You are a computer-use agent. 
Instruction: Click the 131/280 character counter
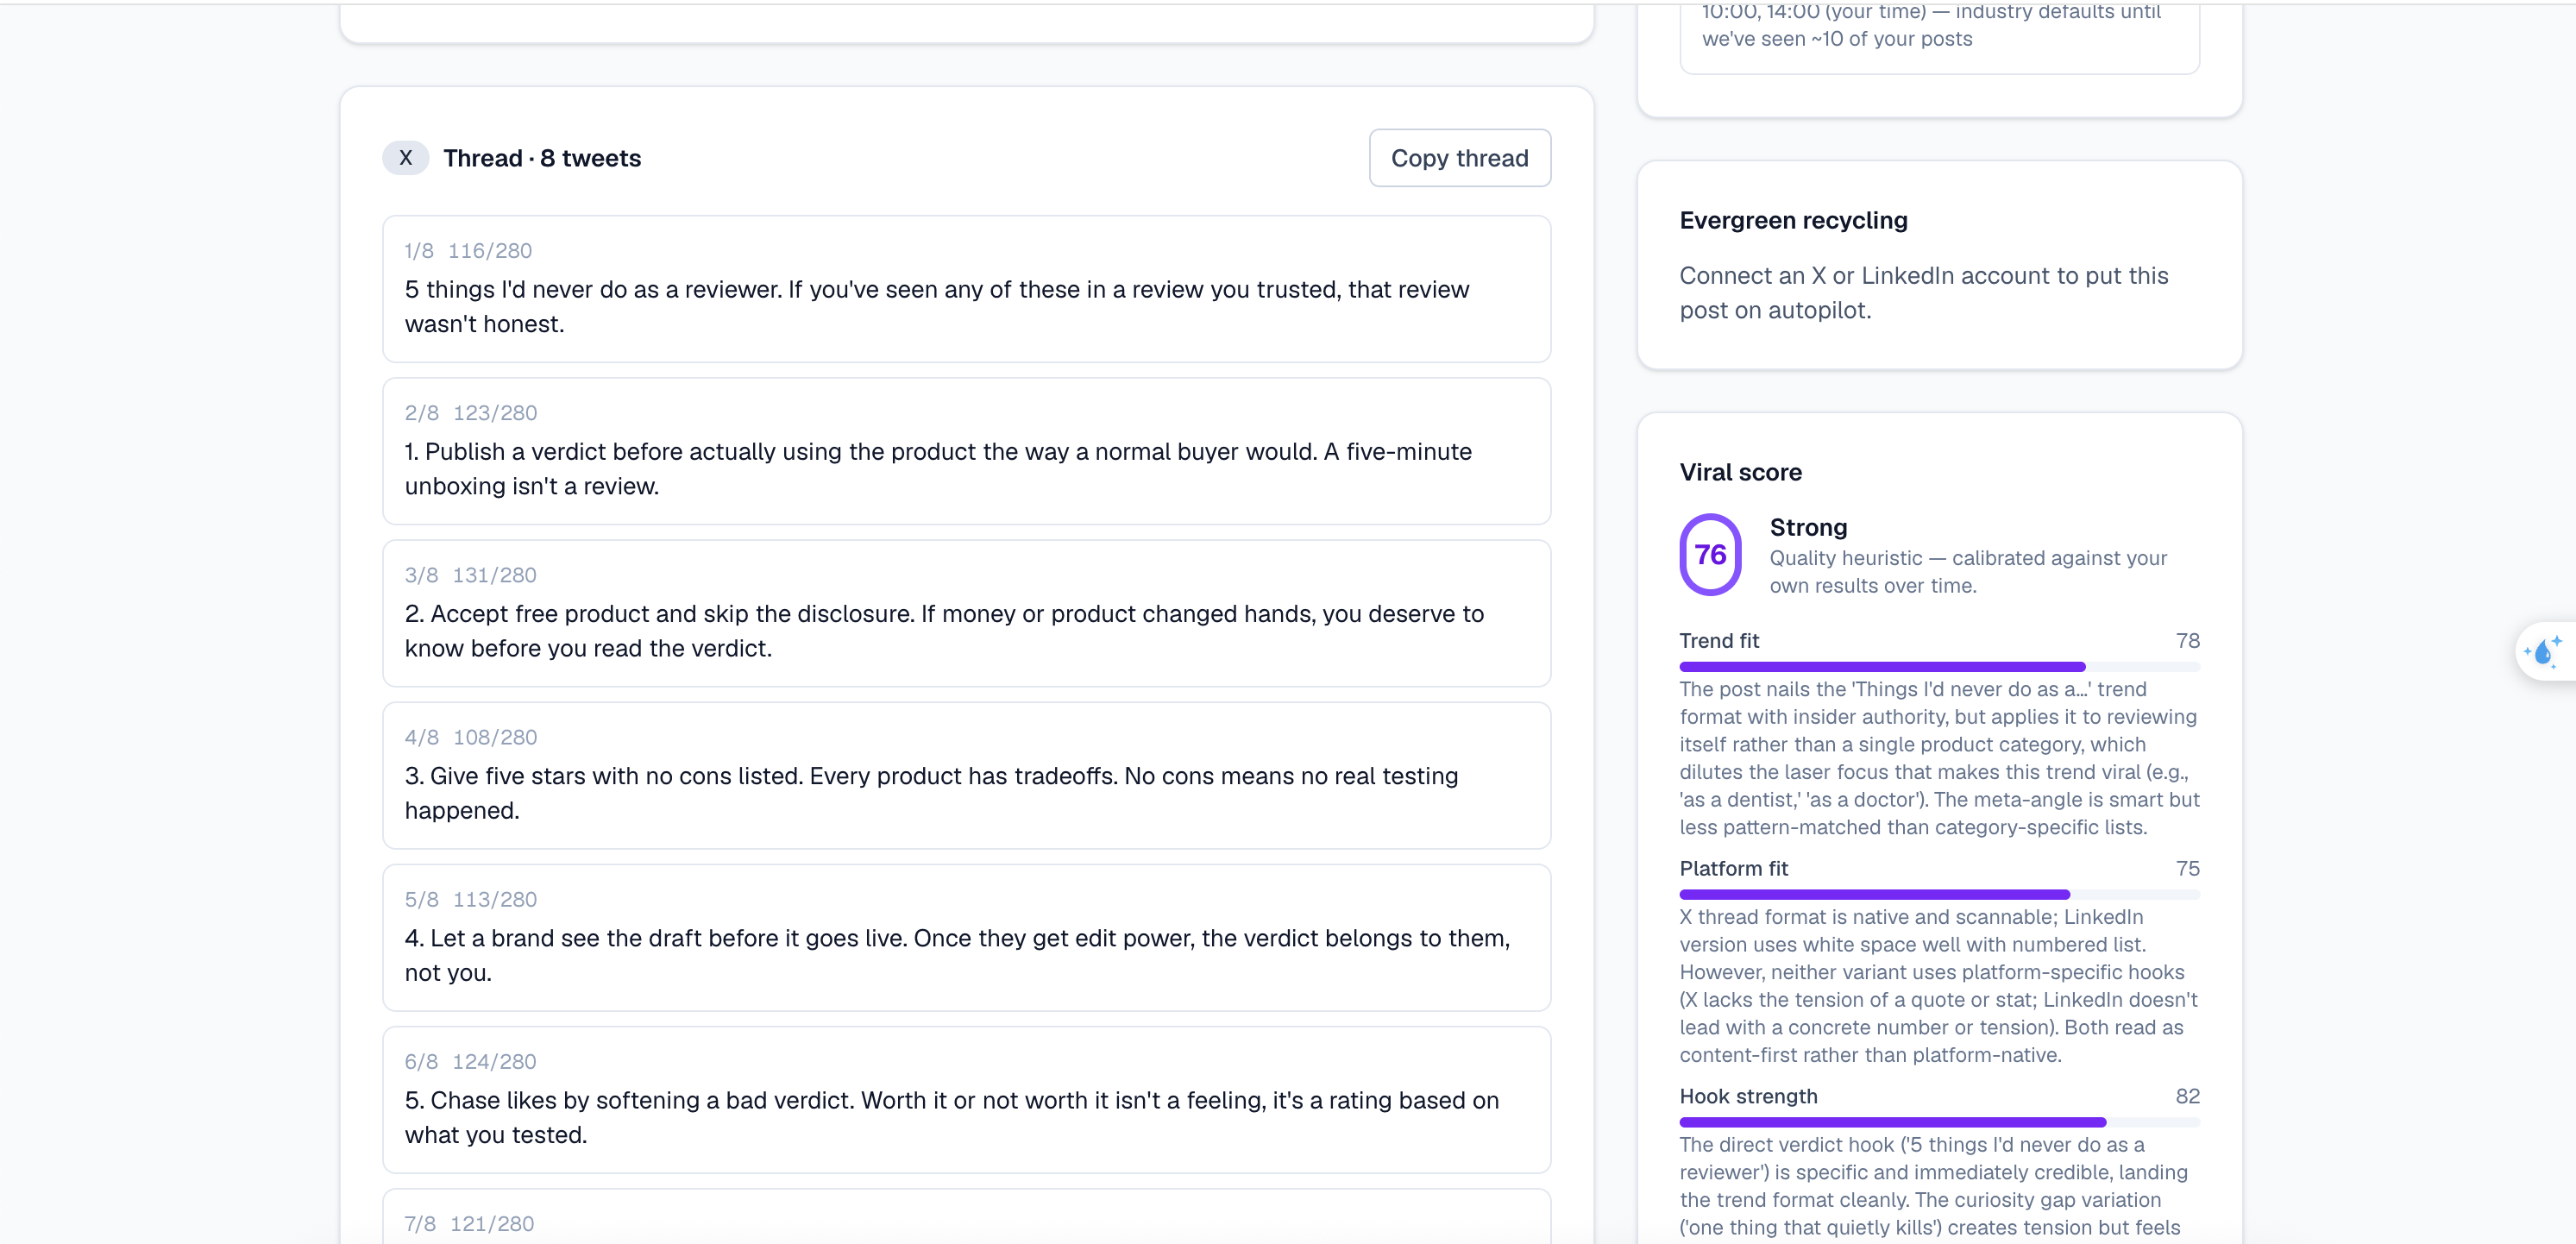pos(494,575)
